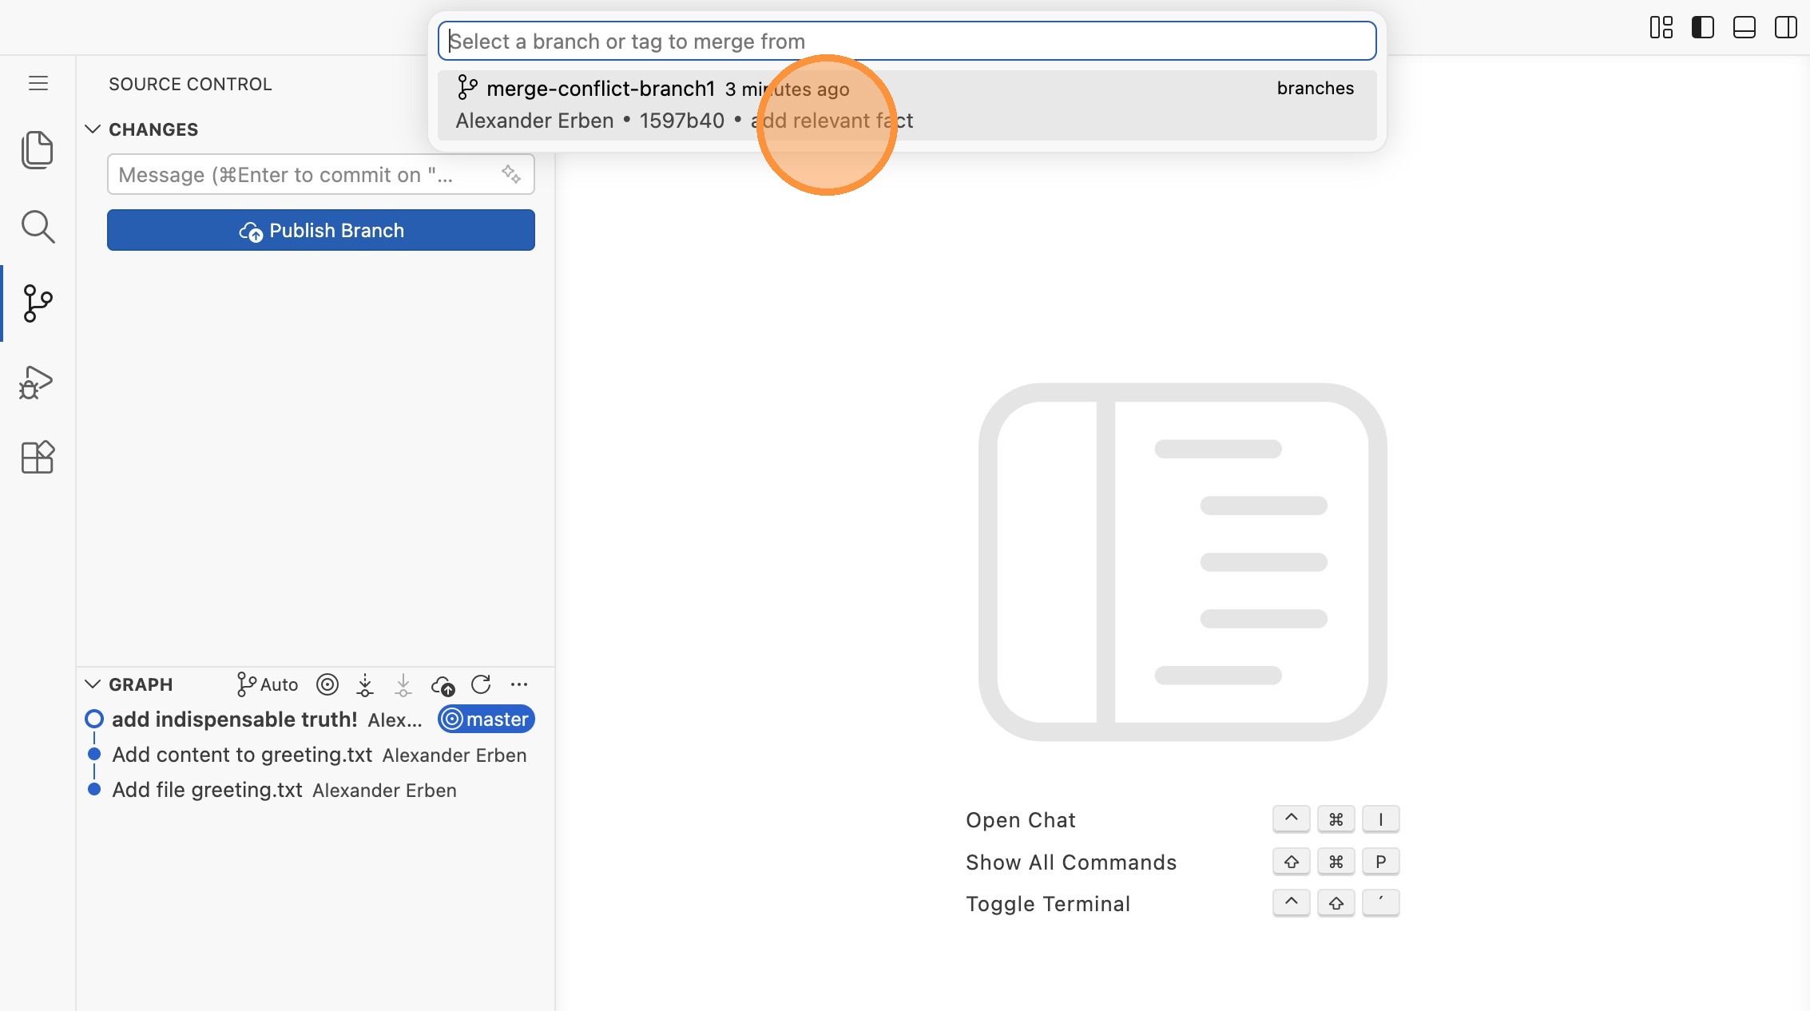Toggle the primary side bar
1810x1011 pixels.
1703,27
